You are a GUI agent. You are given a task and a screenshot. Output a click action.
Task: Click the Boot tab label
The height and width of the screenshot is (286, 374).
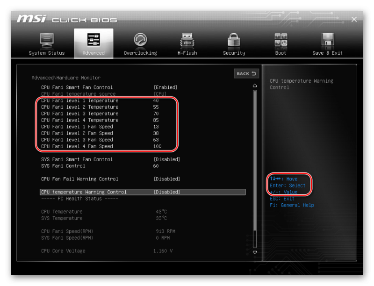[281, 53]
